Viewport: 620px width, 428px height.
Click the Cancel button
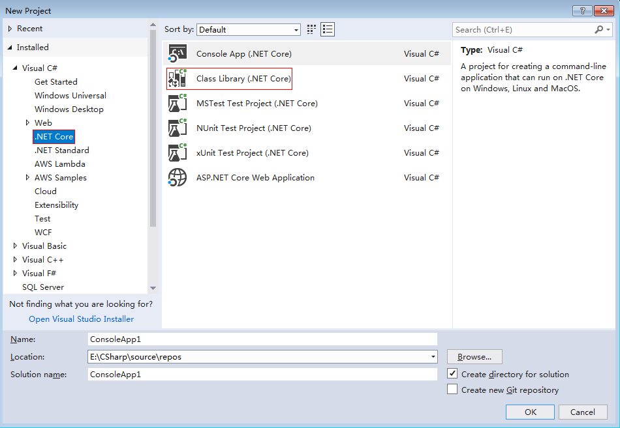(582, 412)
